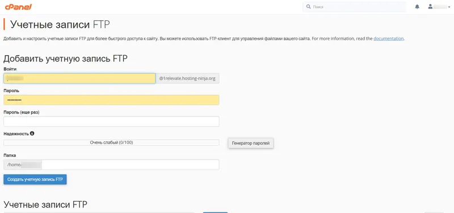Click the Войти login input field
This screenshot has height=213, width=454.
(x=79, y=78)
